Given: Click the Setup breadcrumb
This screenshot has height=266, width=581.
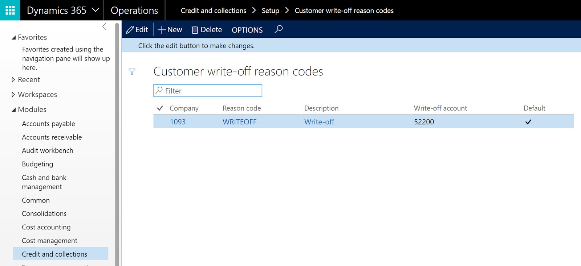Looking at the screenshot, I should tap(270, 11).
